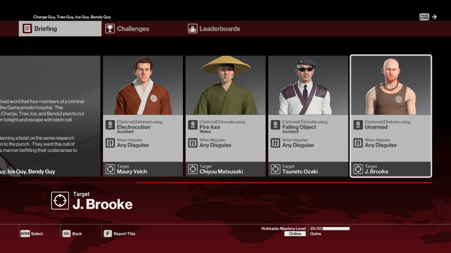Select Chiyuu Matsusaki's portrait with straw hat

coord(225,85)
